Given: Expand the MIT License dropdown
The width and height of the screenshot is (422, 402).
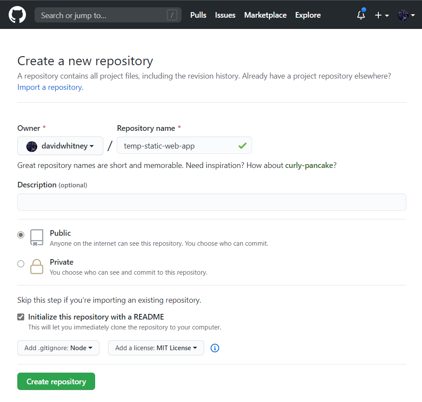Looking at the screenshot, I should (156, 348).
